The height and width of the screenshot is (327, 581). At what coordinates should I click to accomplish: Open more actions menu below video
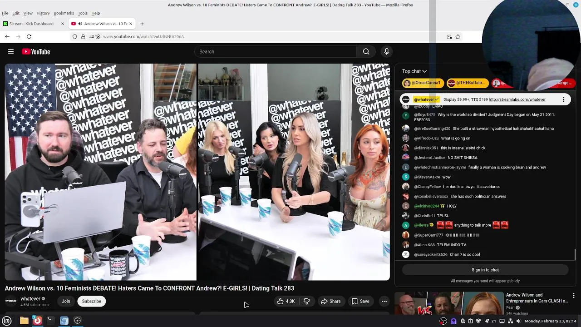pos(384,301)
